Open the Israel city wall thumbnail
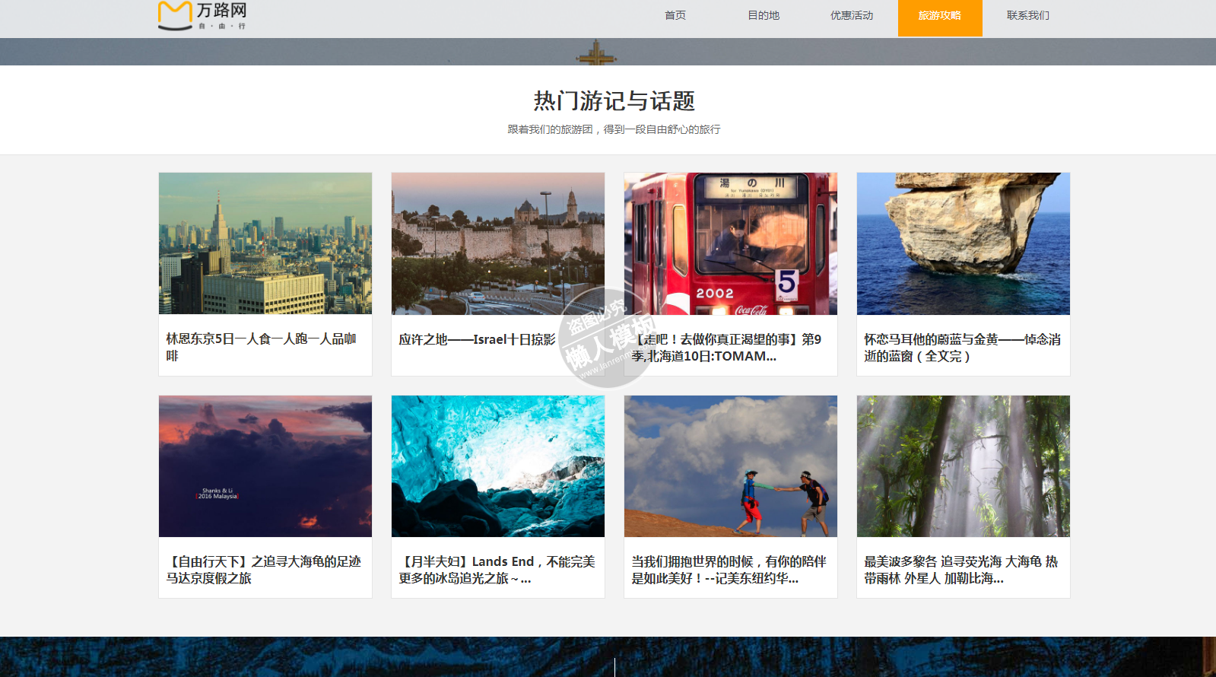This screenshot has width=1216, height=677. point(498,243)
